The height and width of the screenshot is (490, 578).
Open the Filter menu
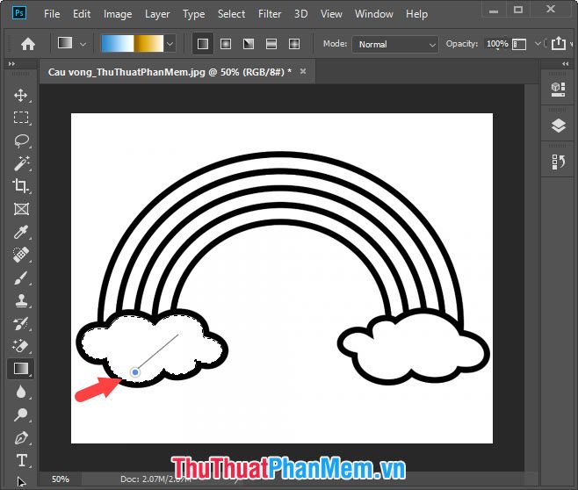coord(270,14)
